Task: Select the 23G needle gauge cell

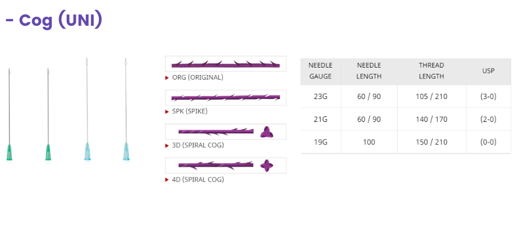Action: pyautogui.click(x=321, y=97)
